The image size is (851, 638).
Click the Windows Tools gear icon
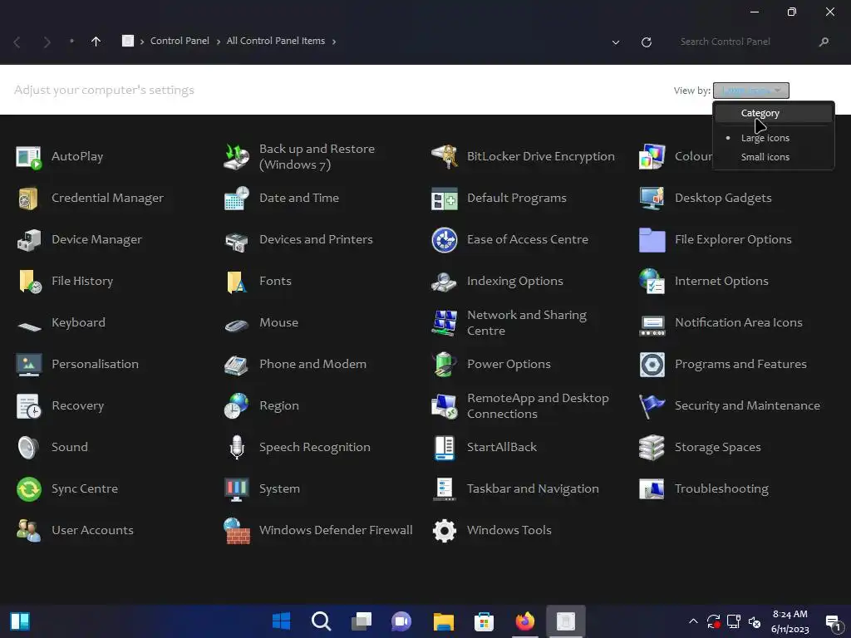pos(445,531)
